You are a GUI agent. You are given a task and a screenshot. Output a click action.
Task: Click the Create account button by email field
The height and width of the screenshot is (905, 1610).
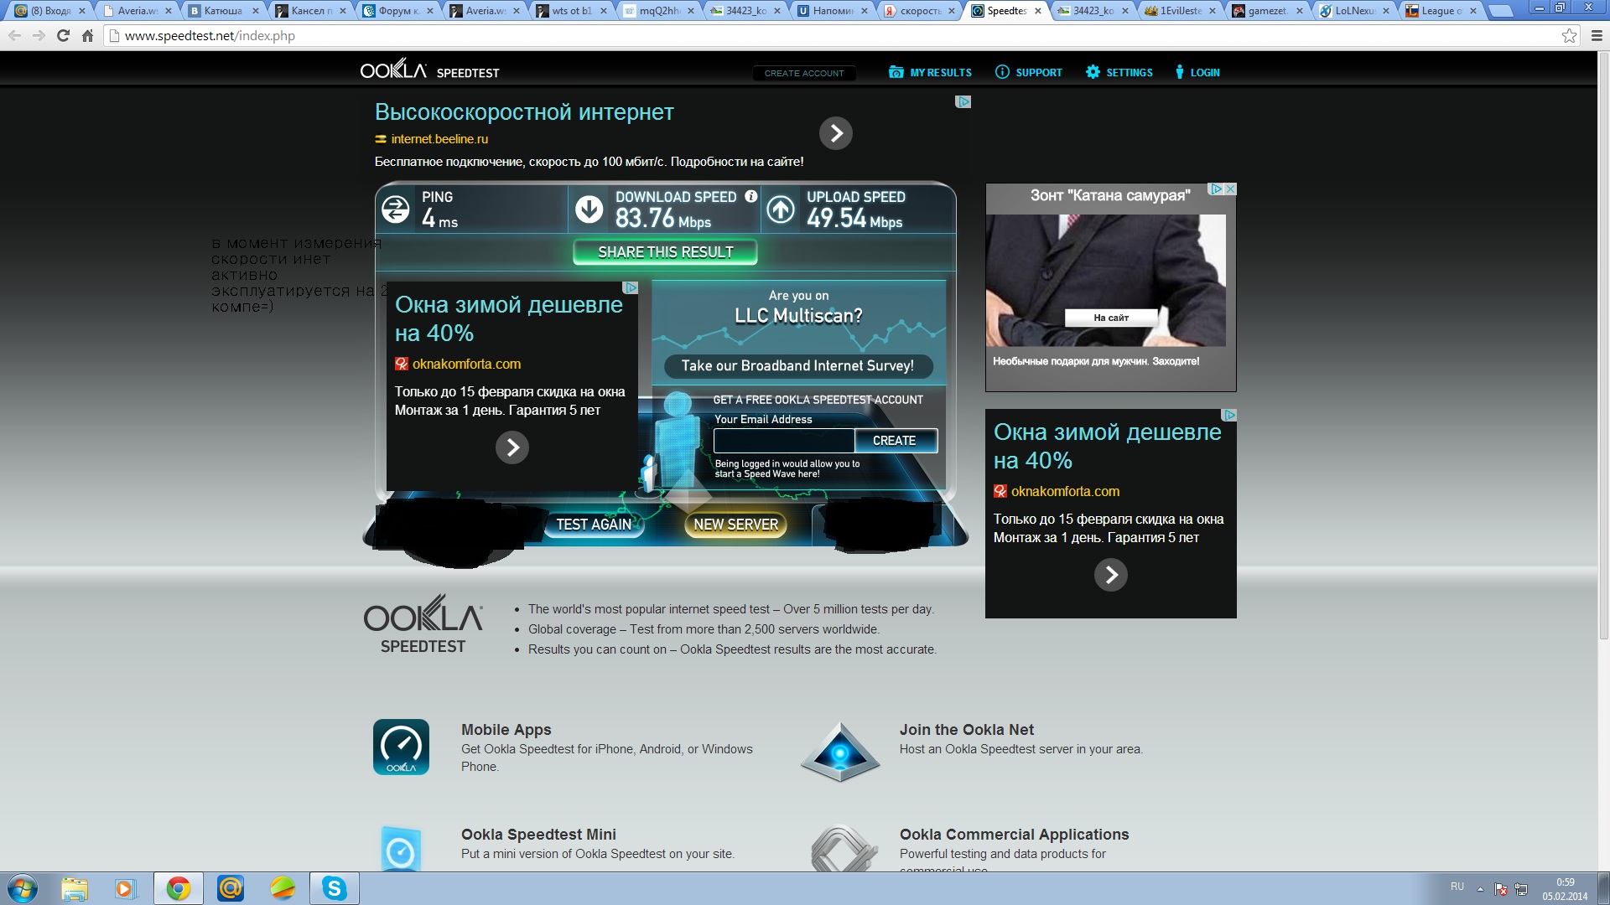pyautogui.click(x=895, y=441)
